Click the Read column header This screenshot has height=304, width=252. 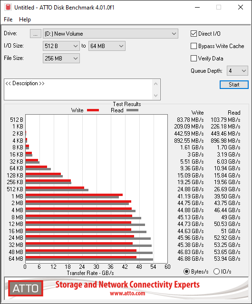(234, 113)
